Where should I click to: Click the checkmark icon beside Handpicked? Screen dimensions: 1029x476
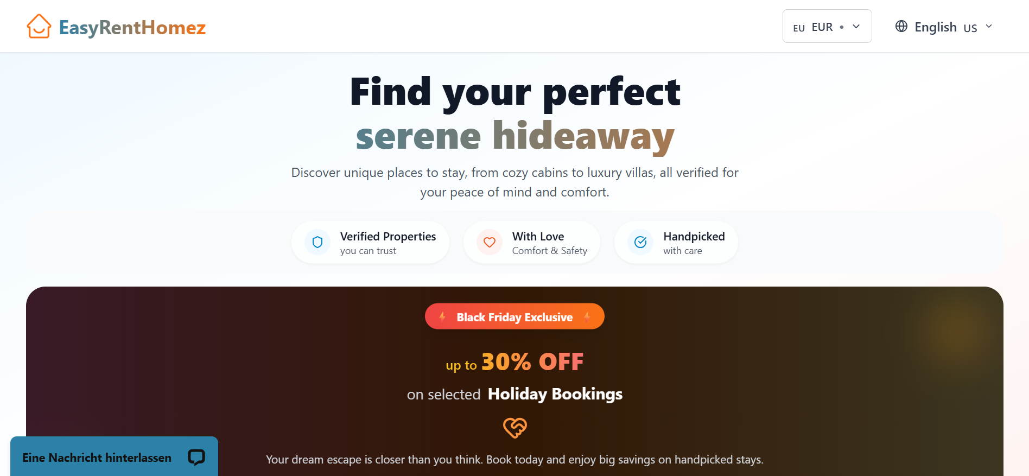[x=640, y=242]
